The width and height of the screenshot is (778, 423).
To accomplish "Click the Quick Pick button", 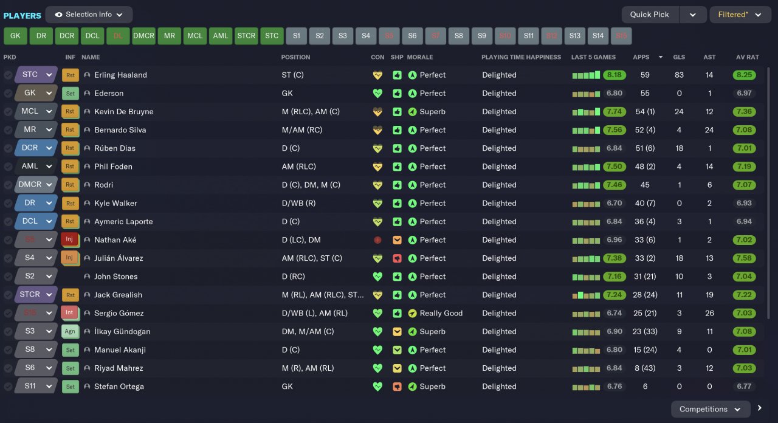I will (650, 15).
